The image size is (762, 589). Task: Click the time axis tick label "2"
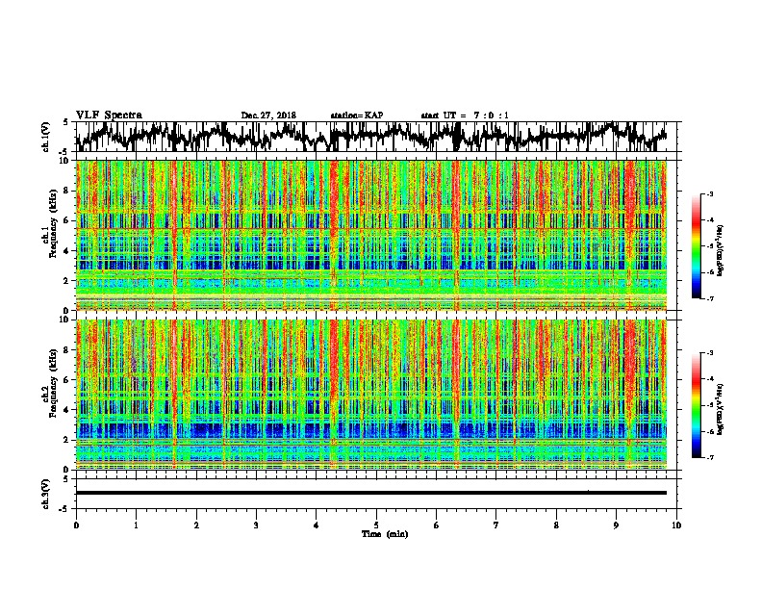coord(196,525)
